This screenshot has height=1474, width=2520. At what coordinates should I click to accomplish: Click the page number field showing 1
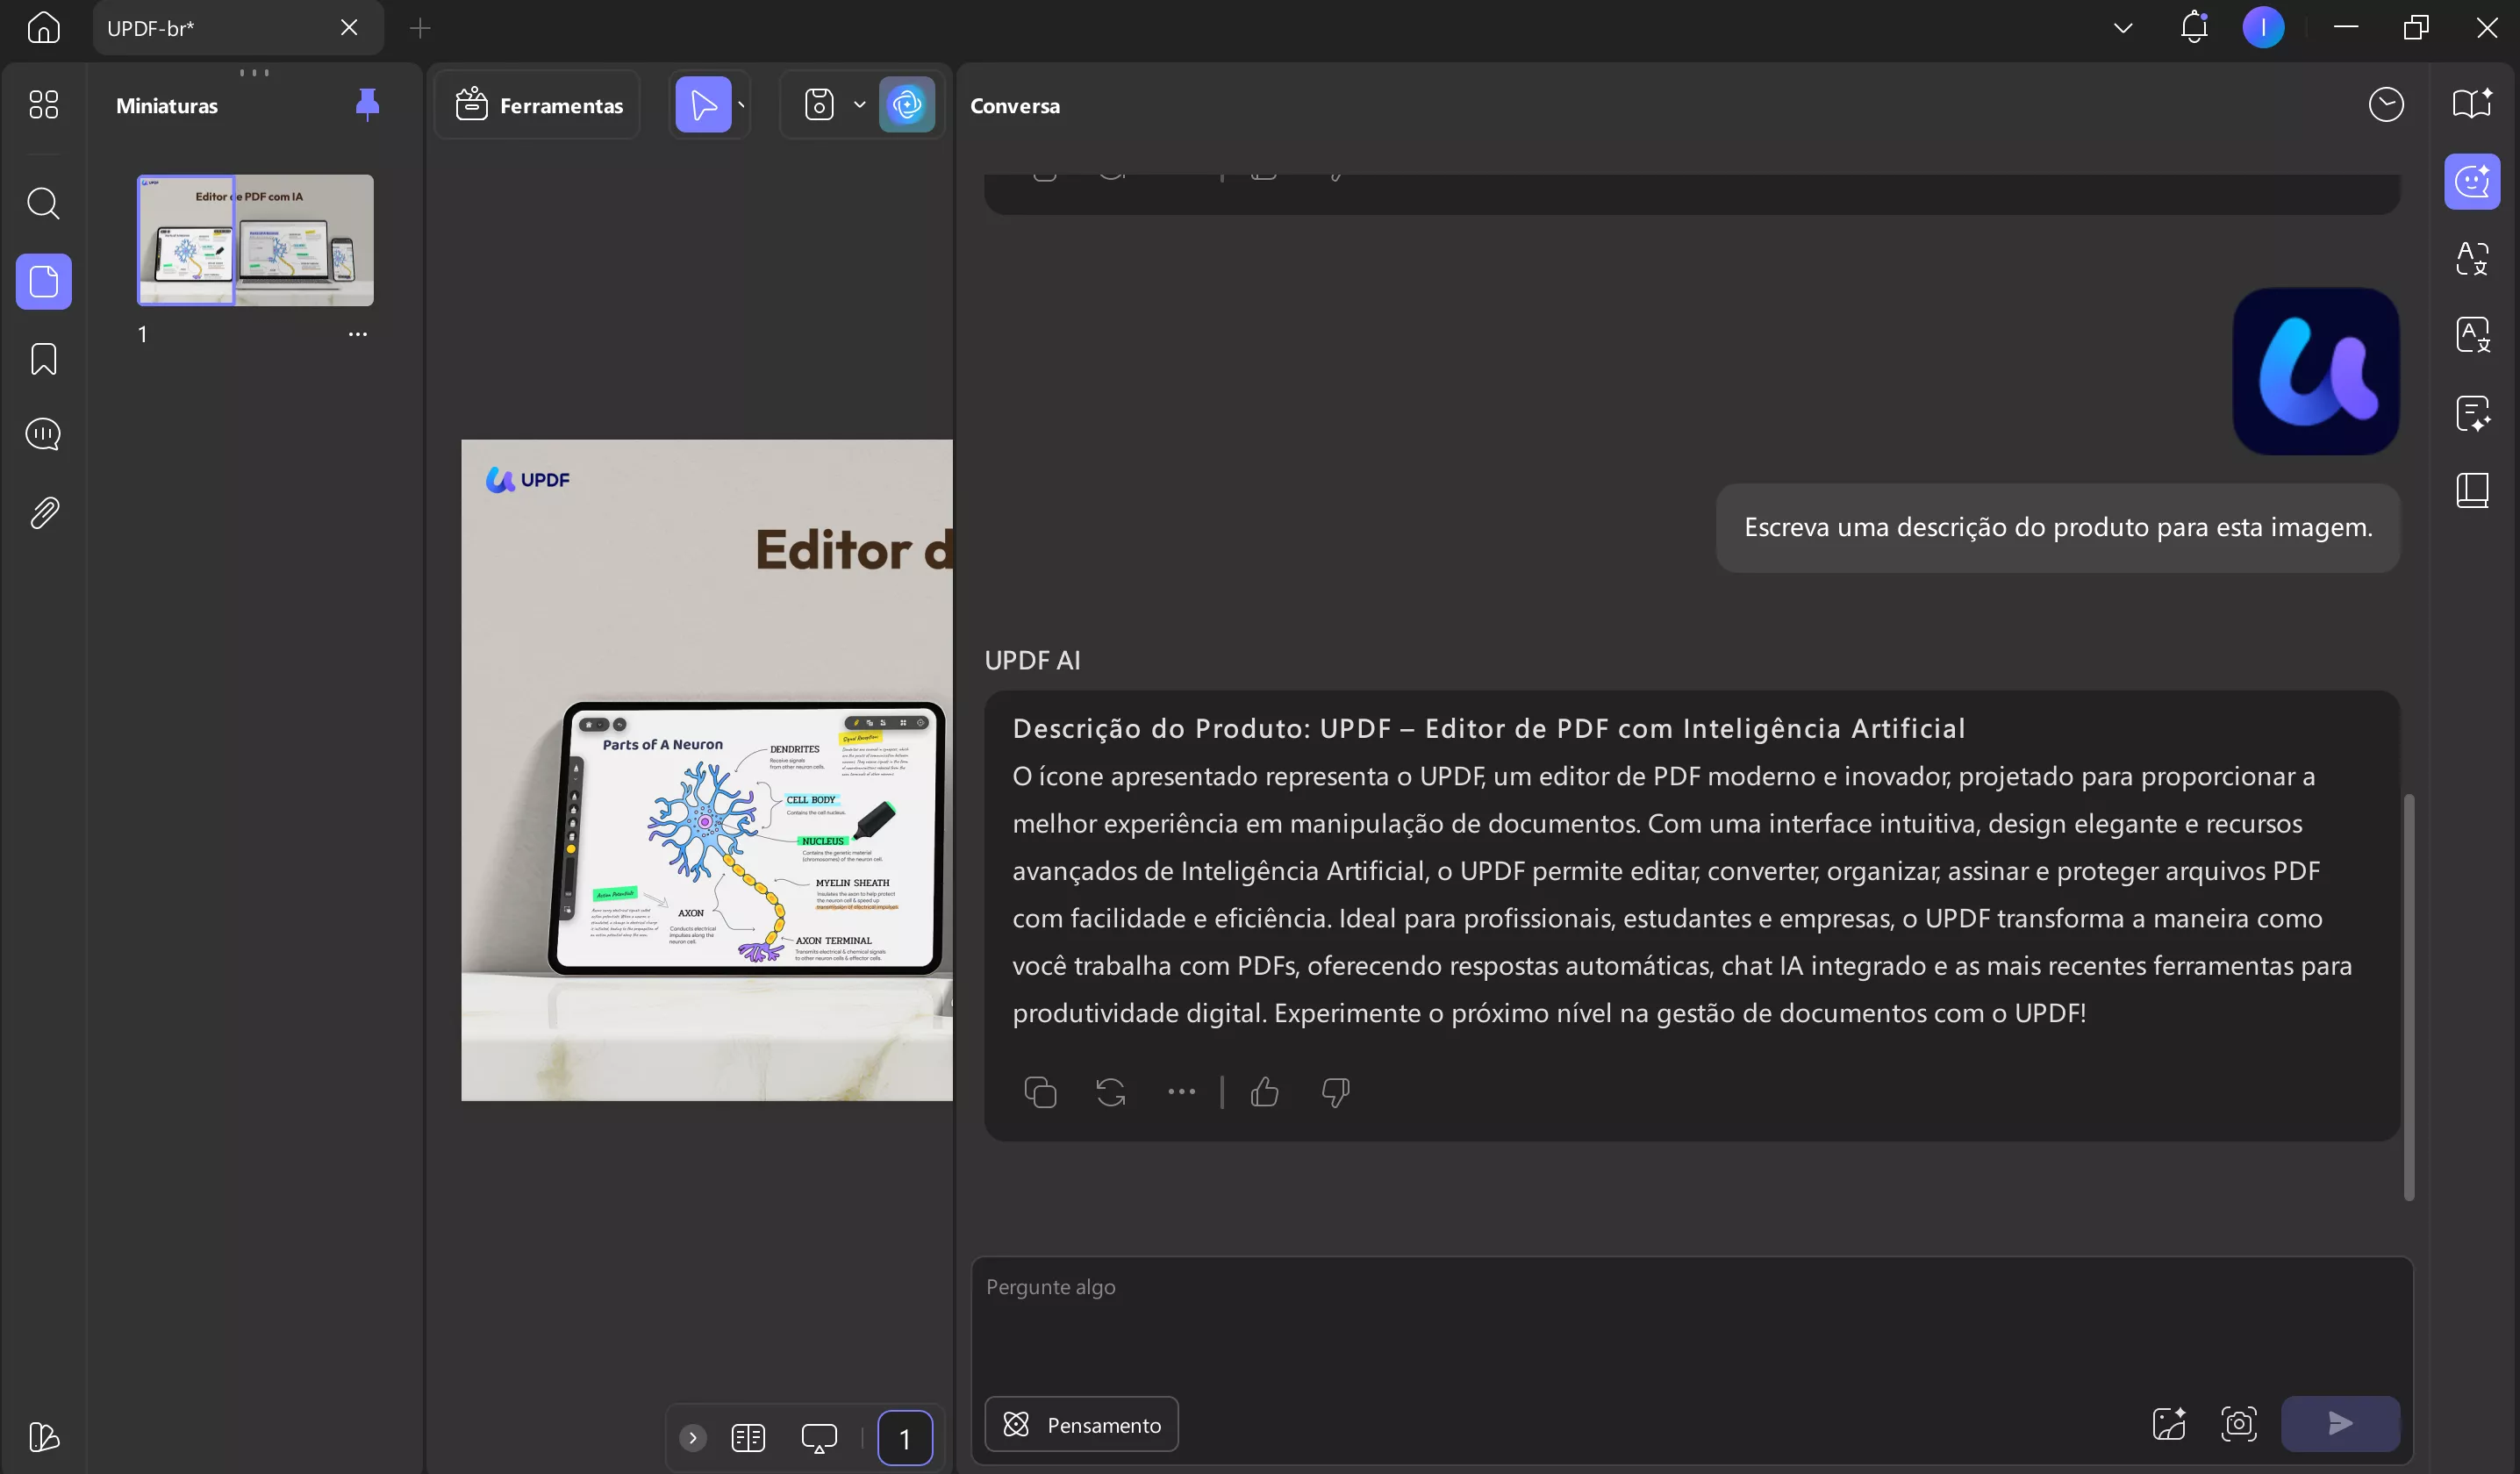click(x=905, y=1438)
